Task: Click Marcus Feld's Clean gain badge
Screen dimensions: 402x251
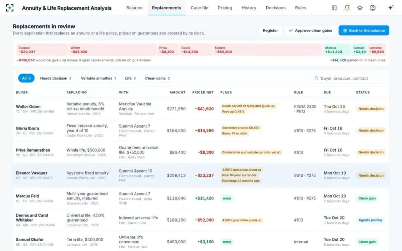Action: (367, 198)
